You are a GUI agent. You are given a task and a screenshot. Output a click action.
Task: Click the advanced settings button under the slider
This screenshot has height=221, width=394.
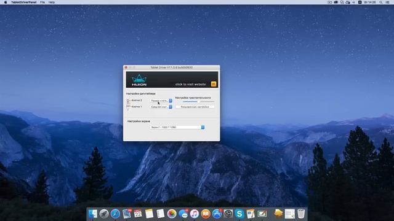point(195,107)
